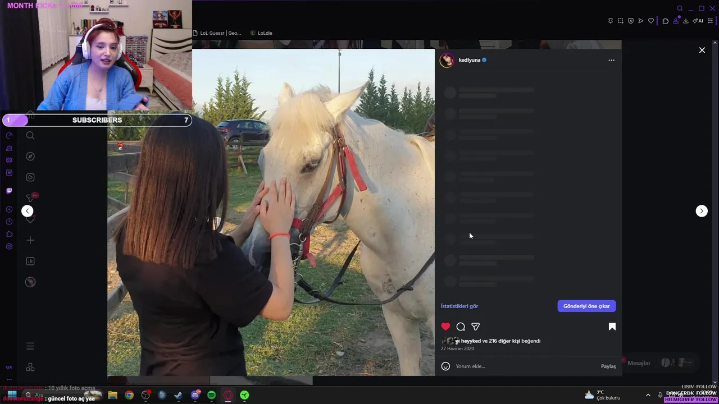The image size is (719, 404).
Task: Open Instagram Meta apps grid icon
Action: pos(30,367)
